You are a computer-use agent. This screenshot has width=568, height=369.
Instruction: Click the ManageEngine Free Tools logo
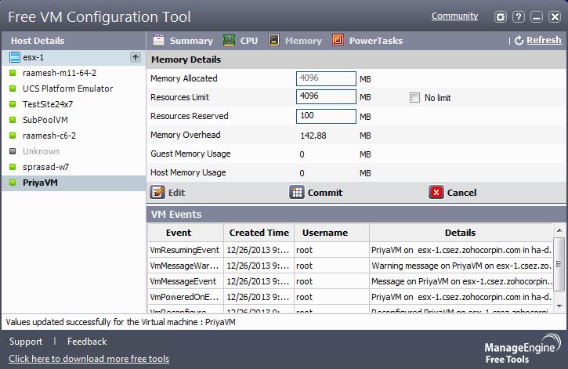(x=522, y=349)
